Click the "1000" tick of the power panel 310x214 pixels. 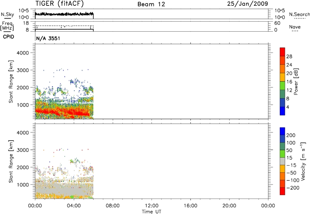point(22,105)
